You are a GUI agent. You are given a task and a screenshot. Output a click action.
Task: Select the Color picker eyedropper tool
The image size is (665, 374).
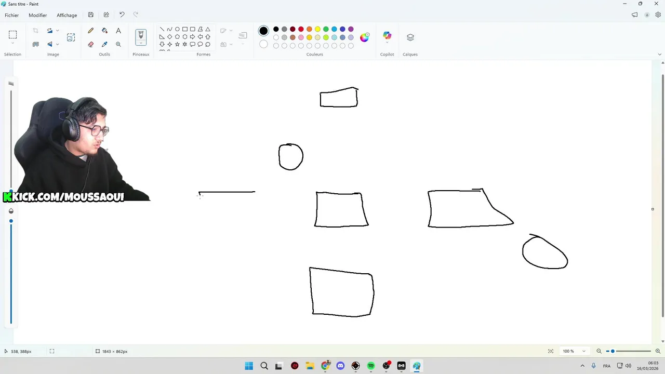point(104,44)
